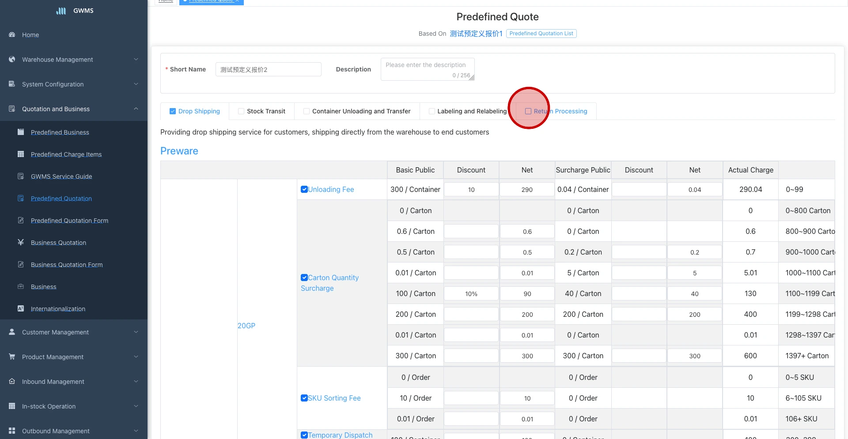
Task: Click the System Configuration icon
Action: pos(12,84)
